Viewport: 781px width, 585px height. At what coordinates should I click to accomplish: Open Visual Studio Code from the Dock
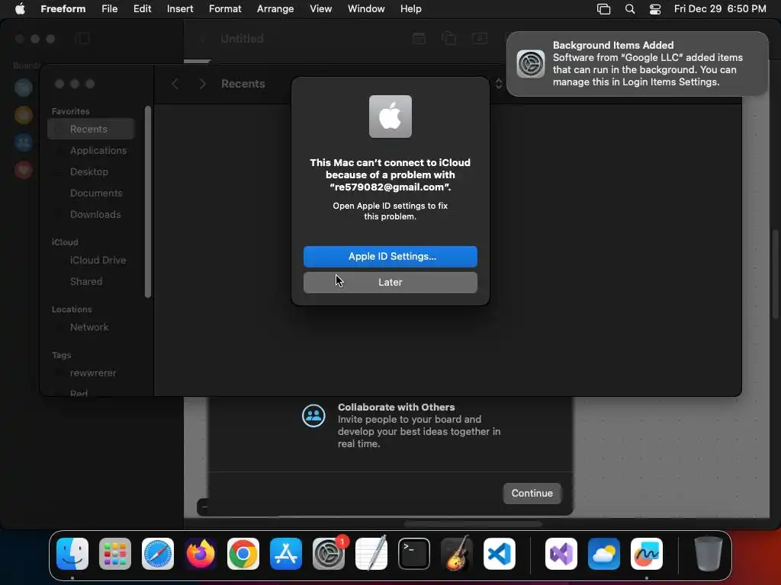pos(500,554)
